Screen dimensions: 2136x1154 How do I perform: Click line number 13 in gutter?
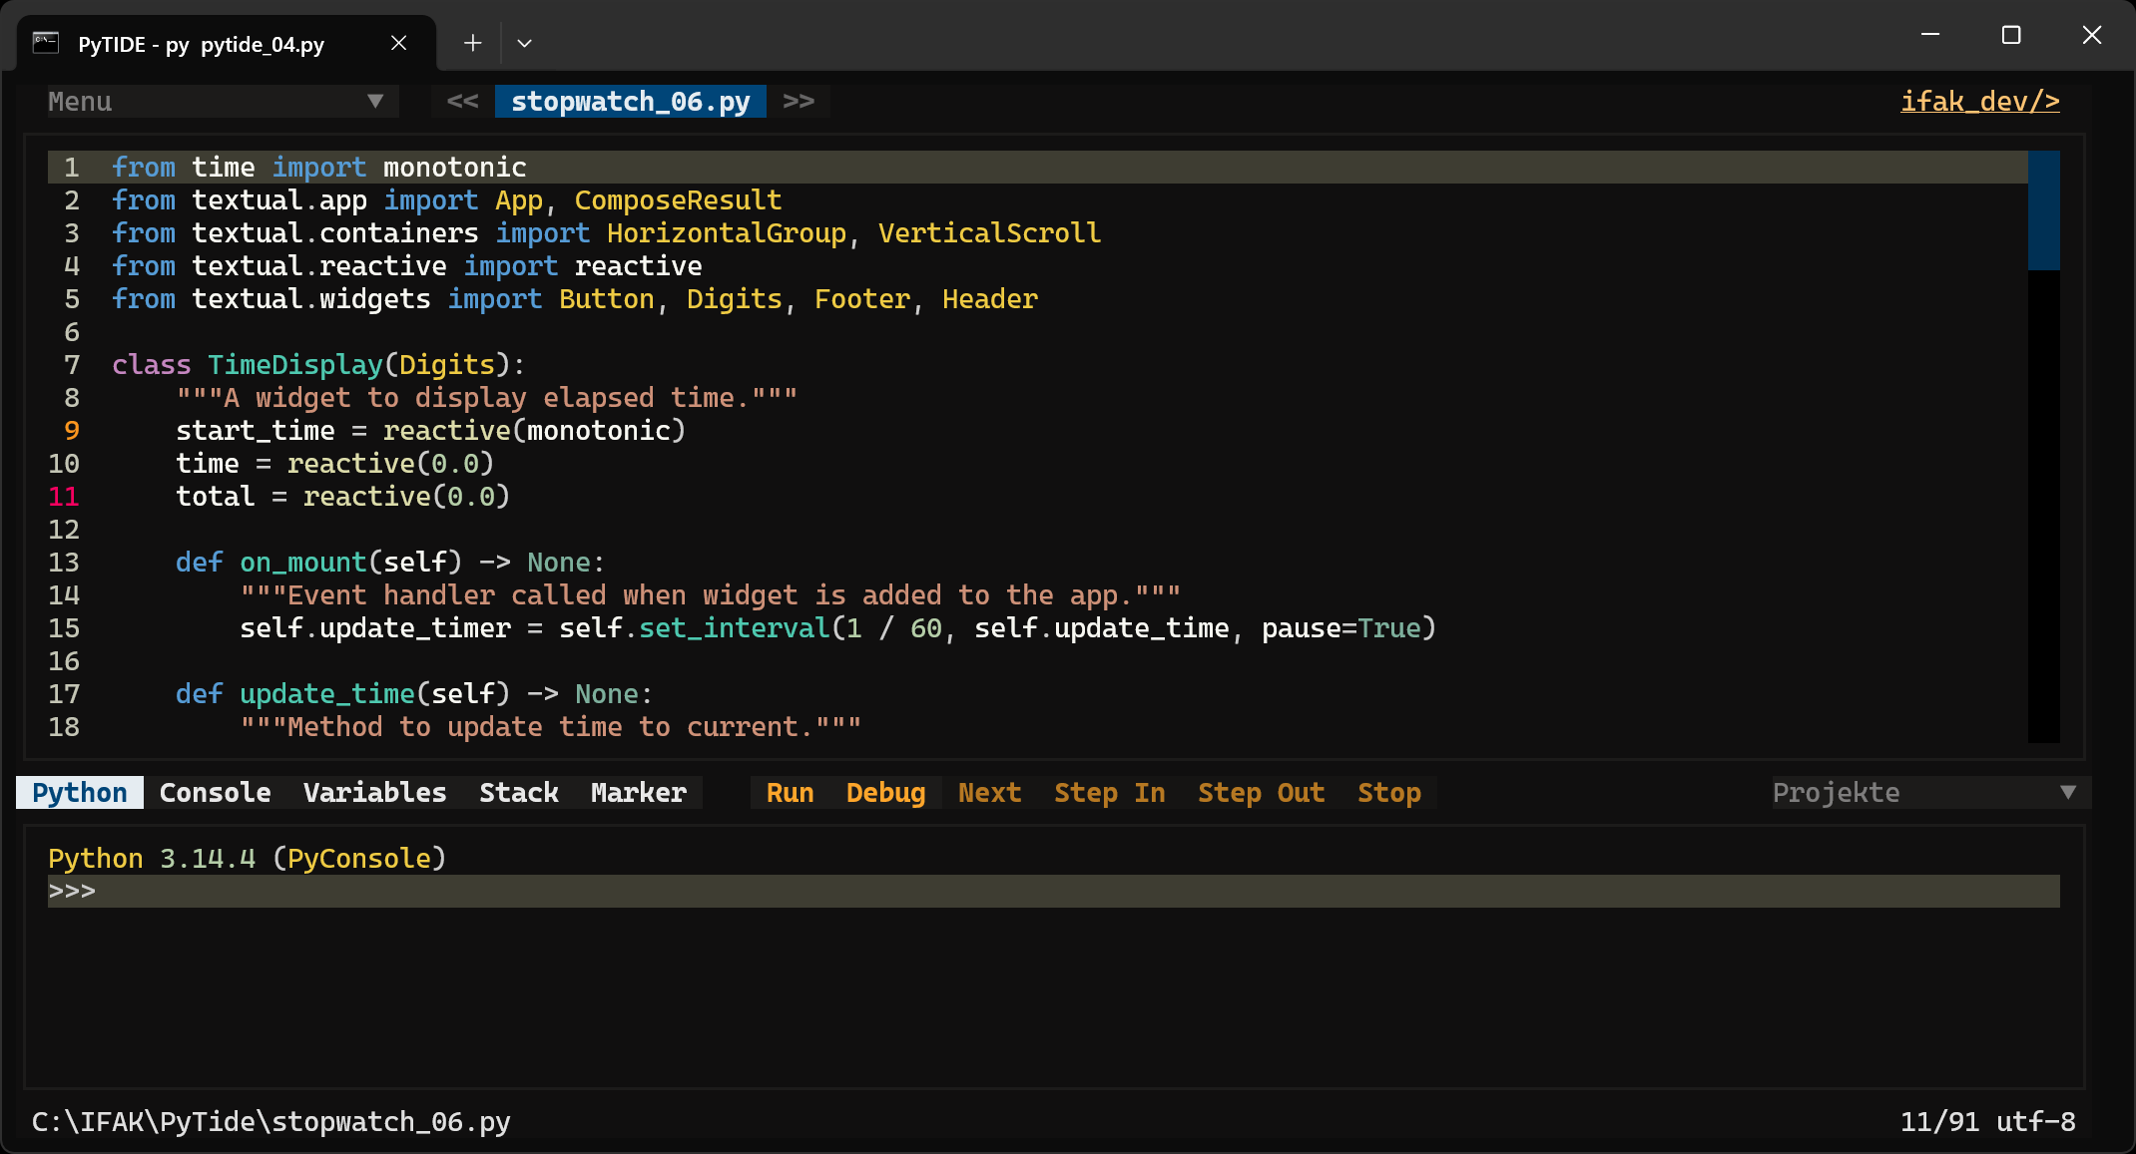64,562
